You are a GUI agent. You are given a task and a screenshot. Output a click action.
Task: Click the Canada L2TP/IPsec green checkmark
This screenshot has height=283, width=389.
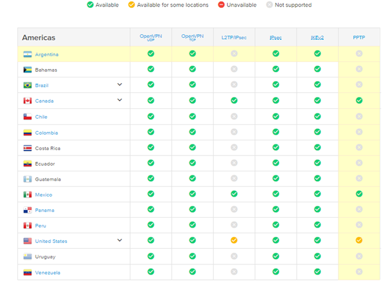tap(234, 101)
